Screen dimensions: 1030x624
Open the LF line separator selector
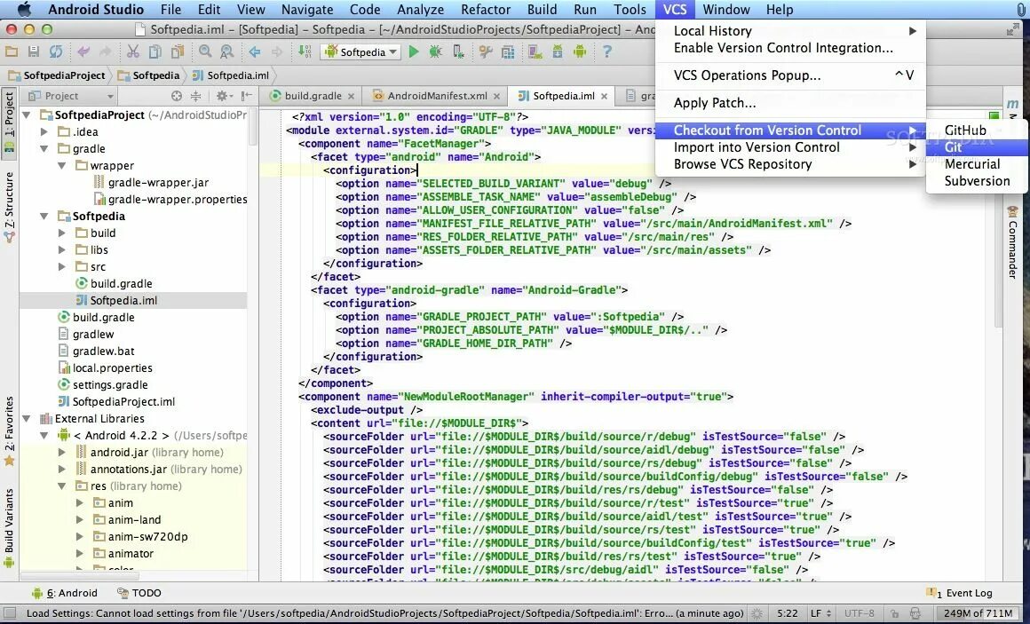(821, 613)
